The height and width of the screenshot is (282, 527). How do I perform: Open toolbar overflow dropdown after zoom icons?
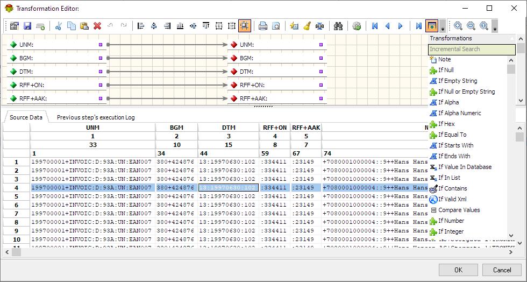coord(495,26)
